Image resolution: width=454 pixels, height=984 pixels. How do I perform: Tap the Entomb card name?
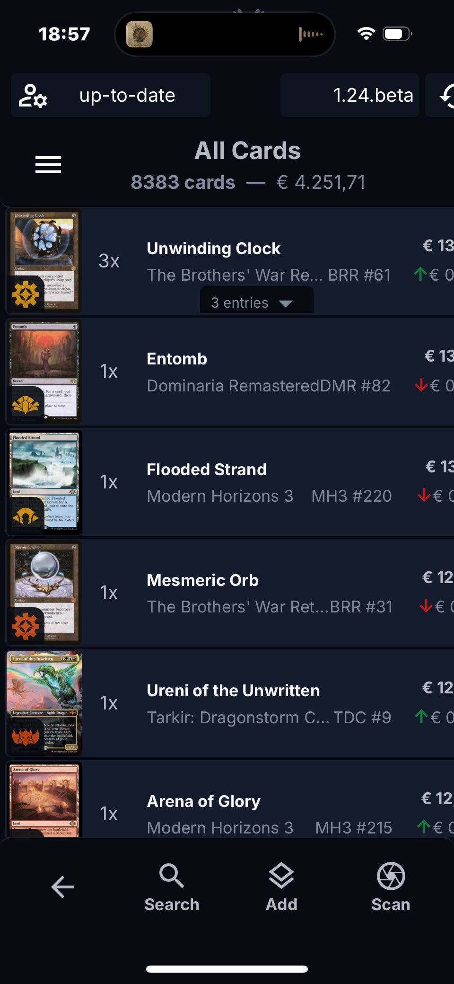(x=177, y=359)
